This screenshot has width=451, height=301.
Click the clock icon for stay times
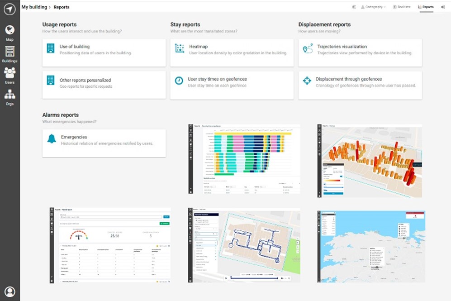coord(179,81)
